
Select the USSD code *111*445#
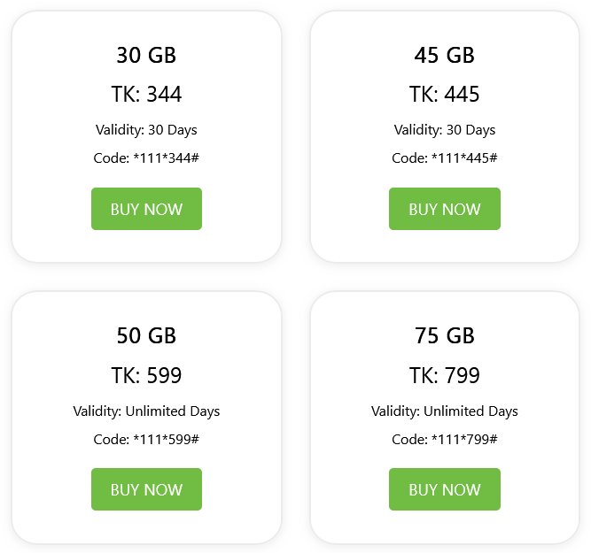pos(444,158)
